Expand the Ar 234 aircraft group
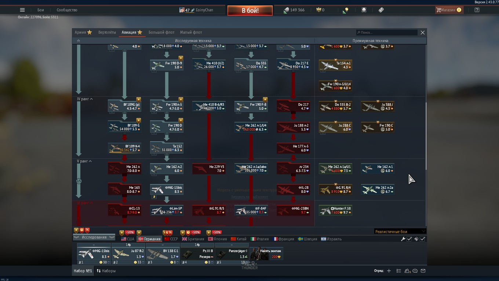This screenshot has width=499, height=281. coord(293,169)
